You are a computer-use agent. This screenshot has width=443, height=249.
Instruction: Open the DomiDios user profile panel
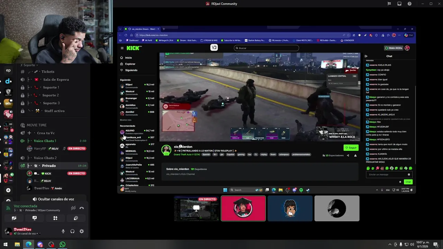tap(26, 231)
